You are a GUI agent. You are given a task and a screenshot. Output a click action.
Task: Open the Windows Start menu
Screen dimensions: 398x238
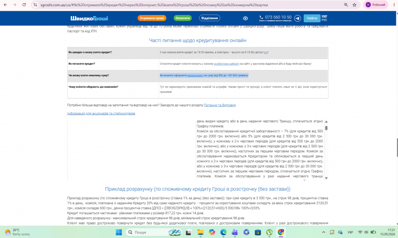pos(119,232)
